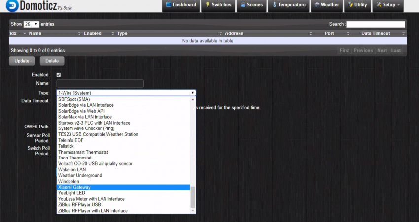Click the Update button
This screenshot has height=222, width=419.
click(22, 61)
